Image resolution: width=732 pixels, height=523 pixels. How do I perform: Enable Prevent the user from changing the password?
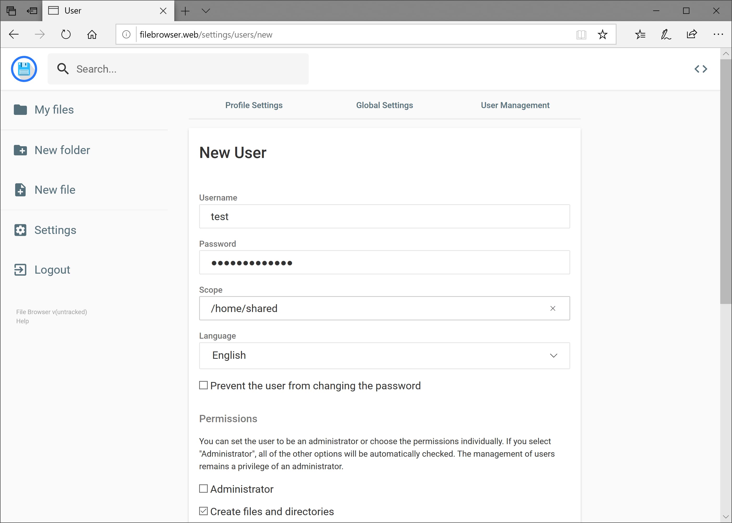tap(203, 385)
